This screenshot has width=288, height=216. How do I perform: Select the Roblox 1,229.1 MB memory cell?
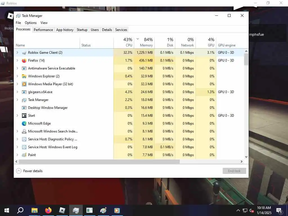[x=145, y=53]
